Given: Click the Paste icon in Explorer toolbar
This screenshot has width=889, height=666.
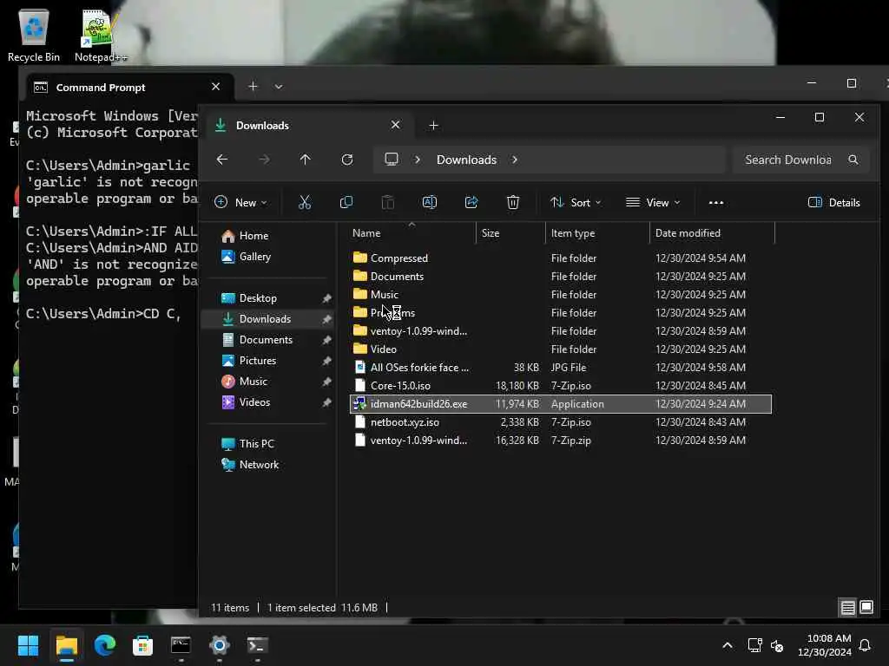Looking at the screenshot, I should [388, 202].
